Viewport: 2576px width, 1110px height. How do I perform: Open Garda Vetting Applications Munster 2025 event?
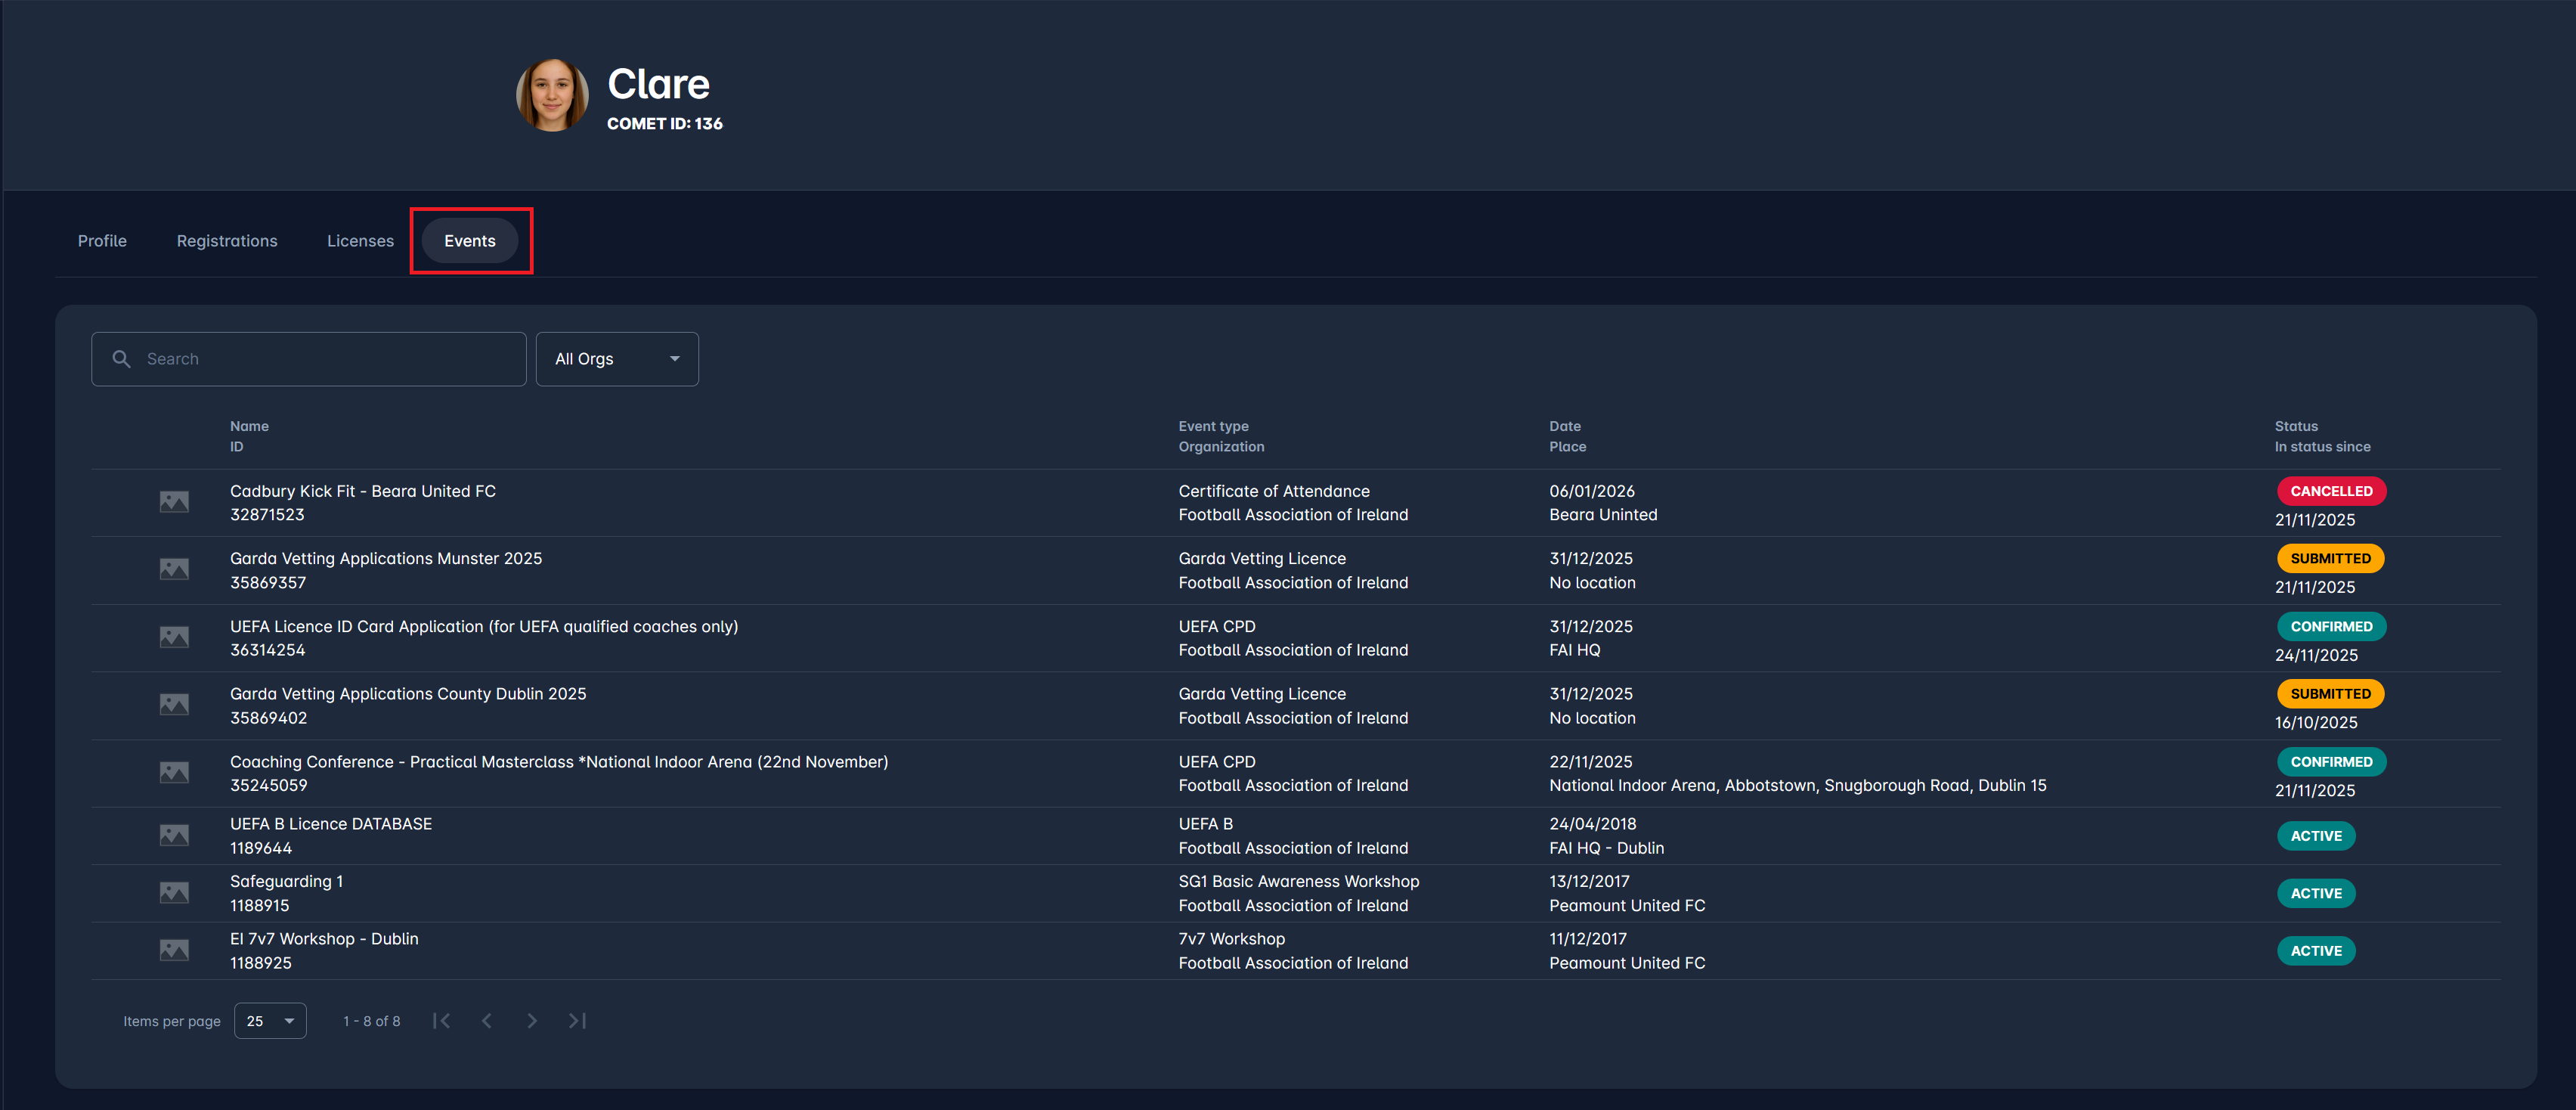tap(386, 559)
